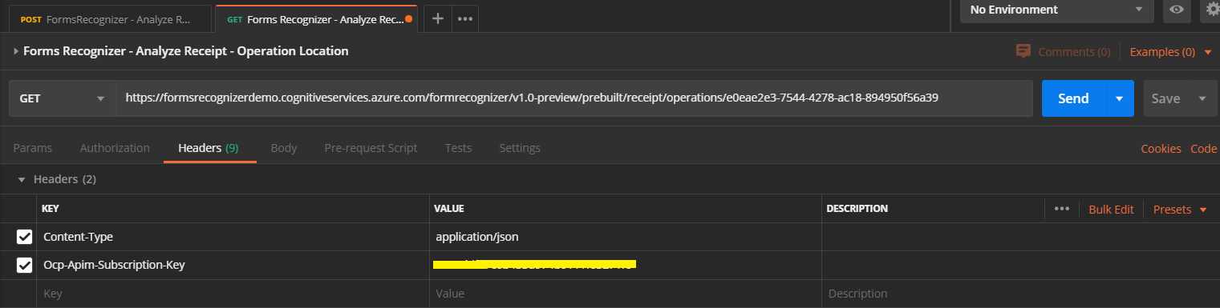
Task: Click Bulk Edit
Action: [x=1111, y=210]
